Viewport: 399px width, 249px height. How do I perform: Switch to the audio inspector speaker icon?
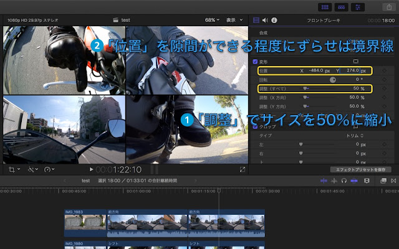pos(265,20)
